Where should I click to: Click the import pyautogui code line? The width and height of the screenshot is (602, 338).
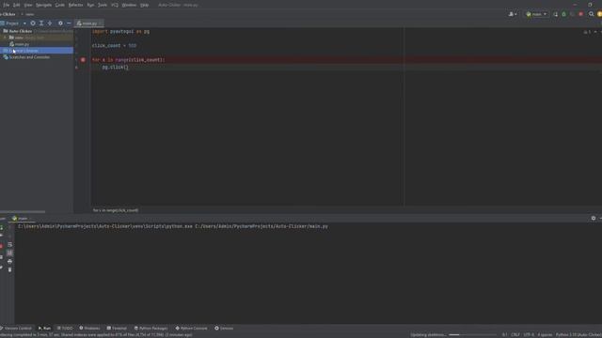pyautogui.click(x=120, y=31)
